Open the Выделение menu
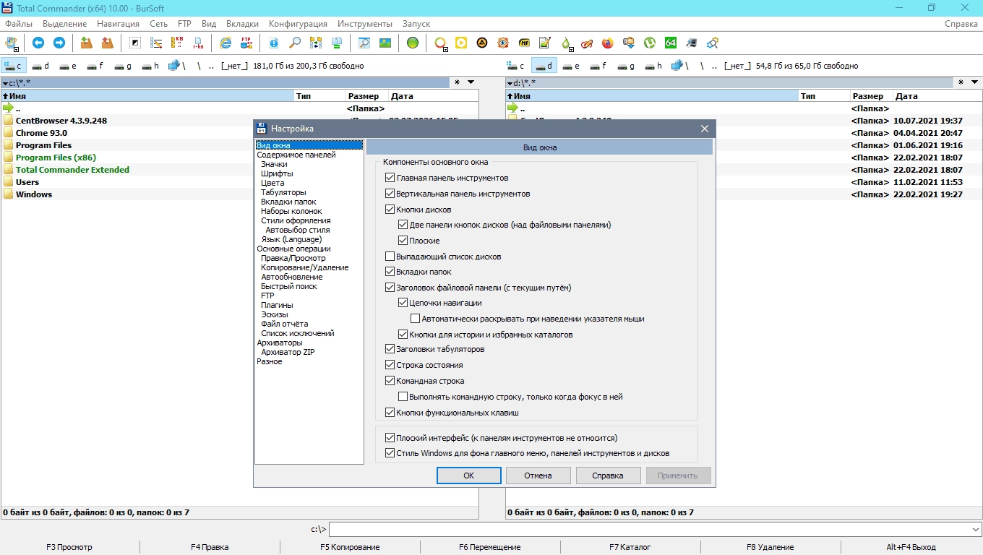Screen dimensions: 983x555 tap(65, 24)
